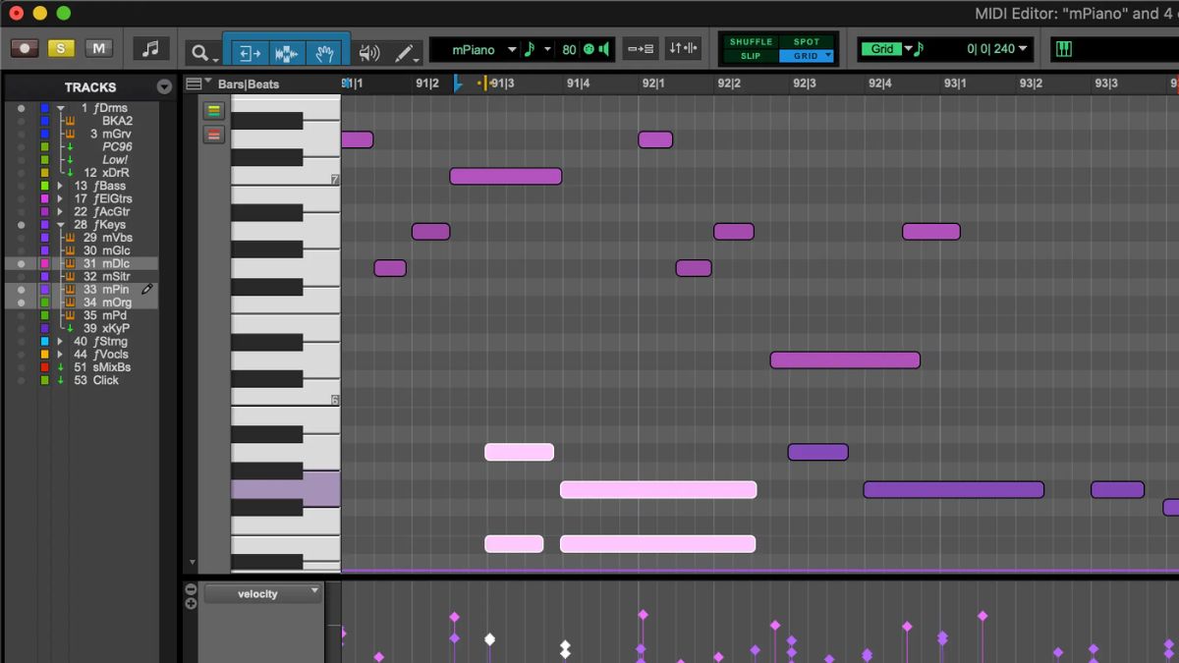The height and width of the screenshot is (663, 1179).
Task: Toggle the Mute M button
Action: click(x=98, y=48)
